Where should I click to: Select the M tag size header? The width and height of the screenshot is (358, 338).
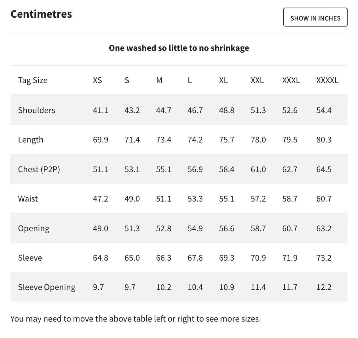point(159,80)
